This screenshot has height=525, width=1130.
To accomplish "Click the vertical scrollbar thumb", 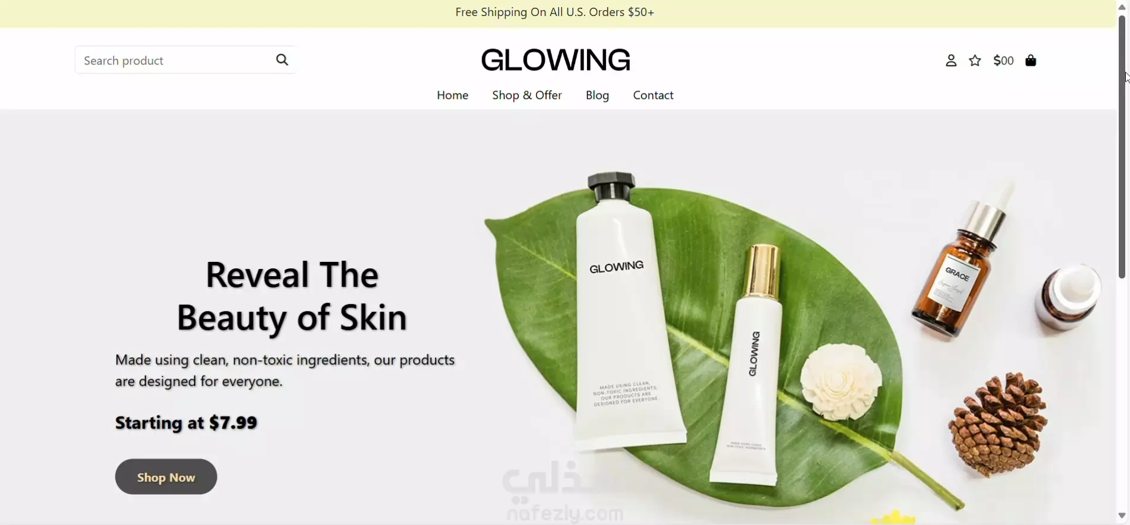I will (x=1122, y=146).
